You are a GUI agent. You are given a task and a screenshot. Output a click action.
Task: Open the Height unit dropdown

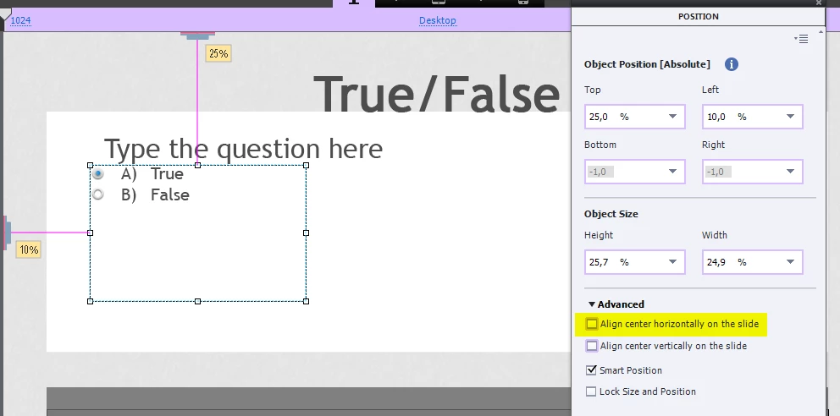click(673, 262)
